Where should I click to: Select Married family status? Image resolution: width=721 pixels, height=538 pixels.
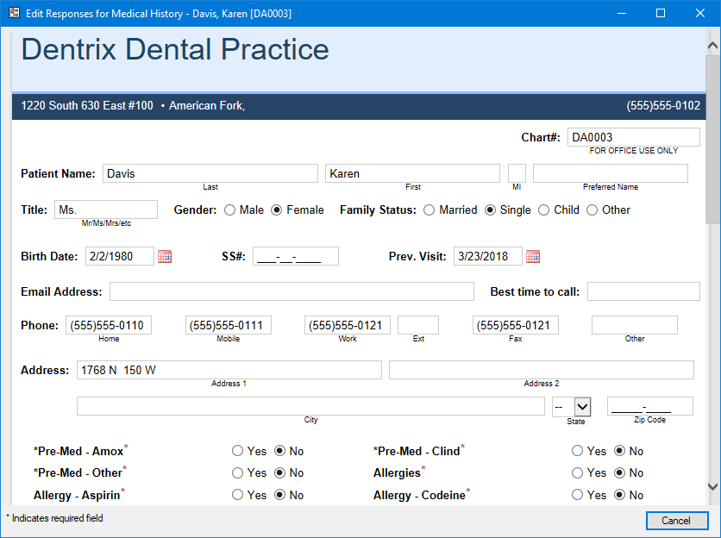429,210
